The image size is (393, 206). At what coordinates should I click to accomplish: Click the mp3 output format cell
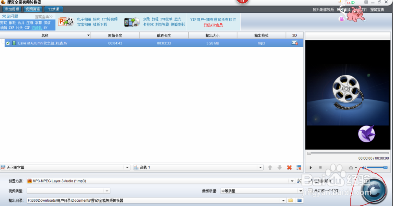261,43
